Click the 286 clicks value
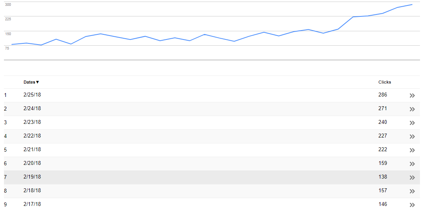Screen dimensions: 429x211 coord(383,95)
